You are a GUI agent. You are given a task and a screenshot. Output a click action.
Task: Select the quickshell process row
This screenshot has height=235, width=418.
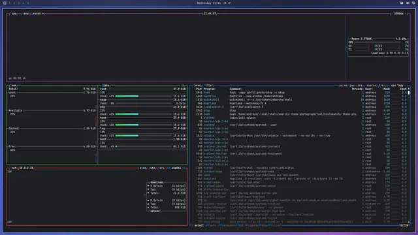click(300, 100)
